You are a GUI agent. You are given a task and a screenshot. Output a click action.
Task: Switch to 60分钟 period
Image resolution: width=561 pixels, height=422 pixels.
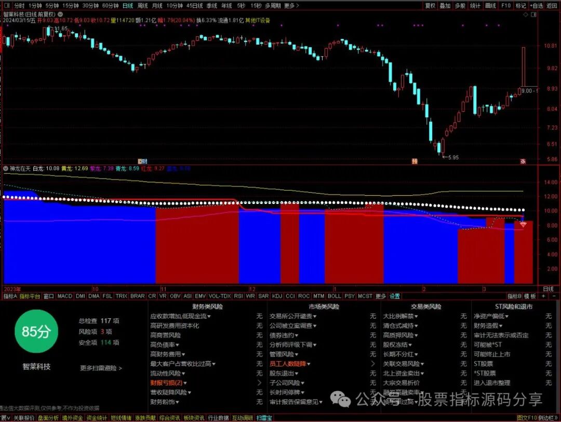(110, 6)
